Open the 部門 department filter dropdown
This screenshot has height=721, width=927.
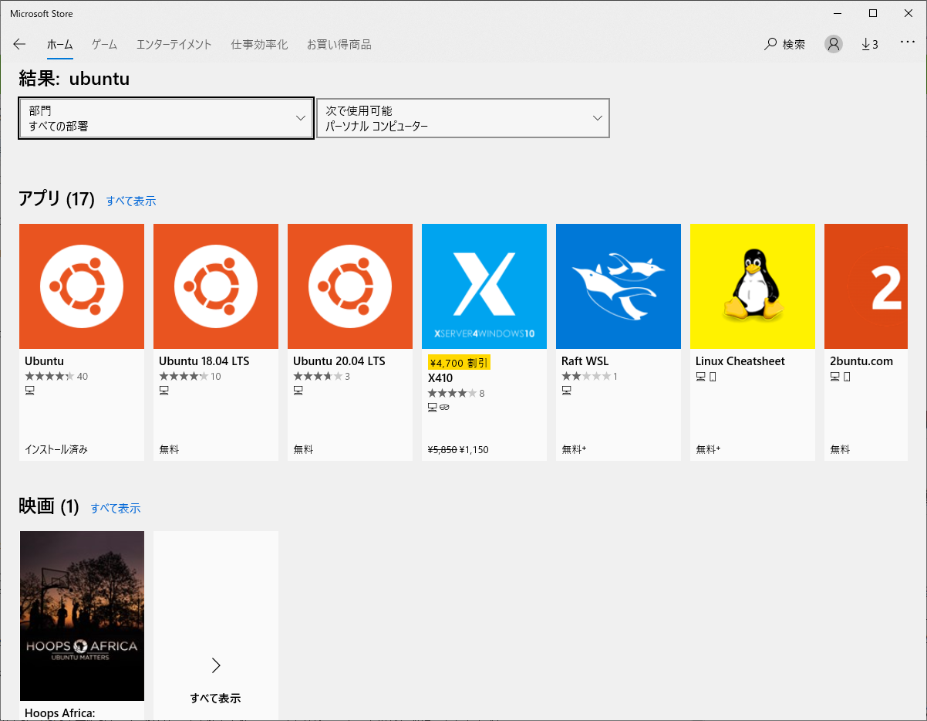[x=166, y=118]
